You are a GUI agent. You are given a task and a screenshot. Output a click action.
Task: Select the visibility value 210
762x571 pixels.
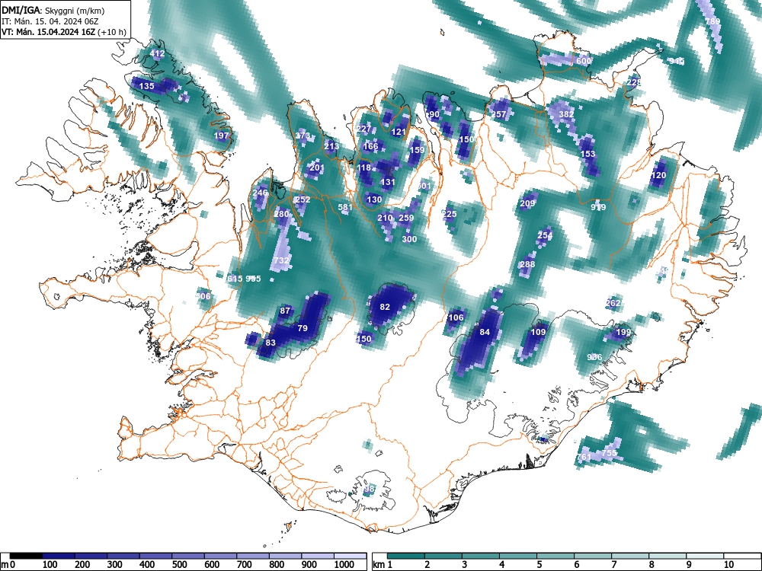click(x=385, y=218)
